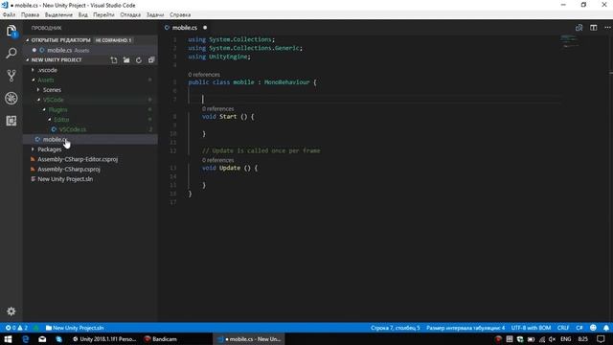Switch to Unity 2018.1.1f1 taskbar window
Viewport: 613px width, 345px height.
104,339
